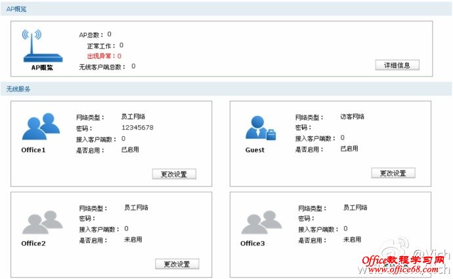Screen dimensions: 453x279
Task: Click 已启用 status in Office1 card
Action: 130,149
